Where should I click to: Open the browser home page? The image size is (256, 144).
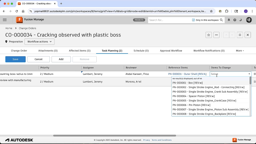(x=23, y=11)
